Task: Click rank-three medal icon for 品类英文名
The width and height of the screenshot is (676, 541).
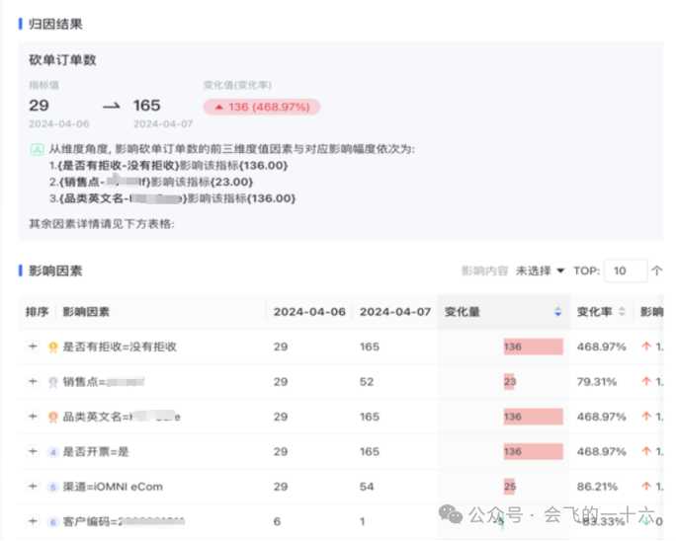Action: pyautogui.click(x=53, y=417)
